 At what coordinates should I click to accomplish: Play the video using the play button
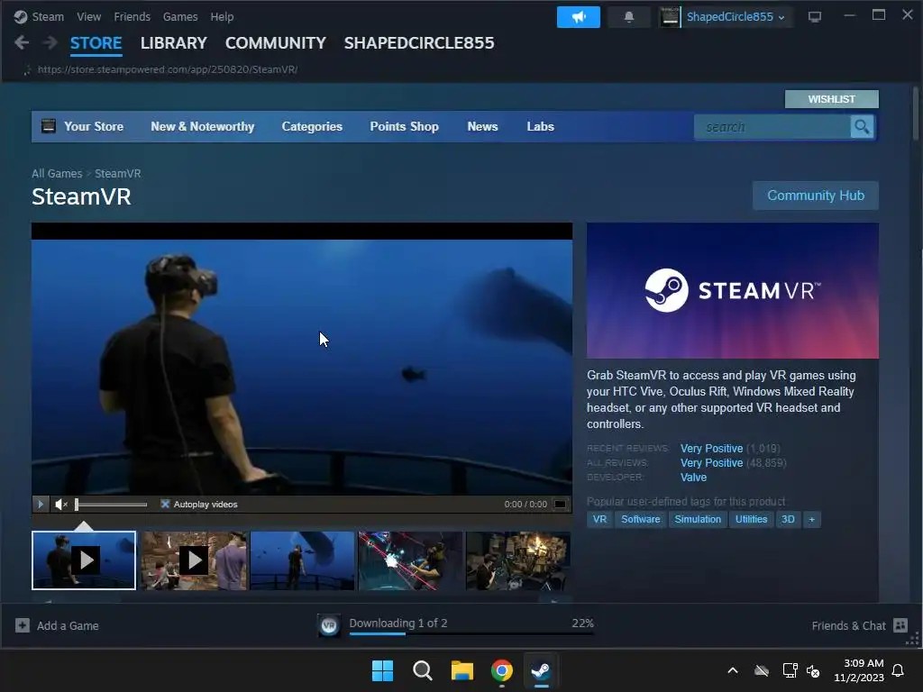(40, 505)
